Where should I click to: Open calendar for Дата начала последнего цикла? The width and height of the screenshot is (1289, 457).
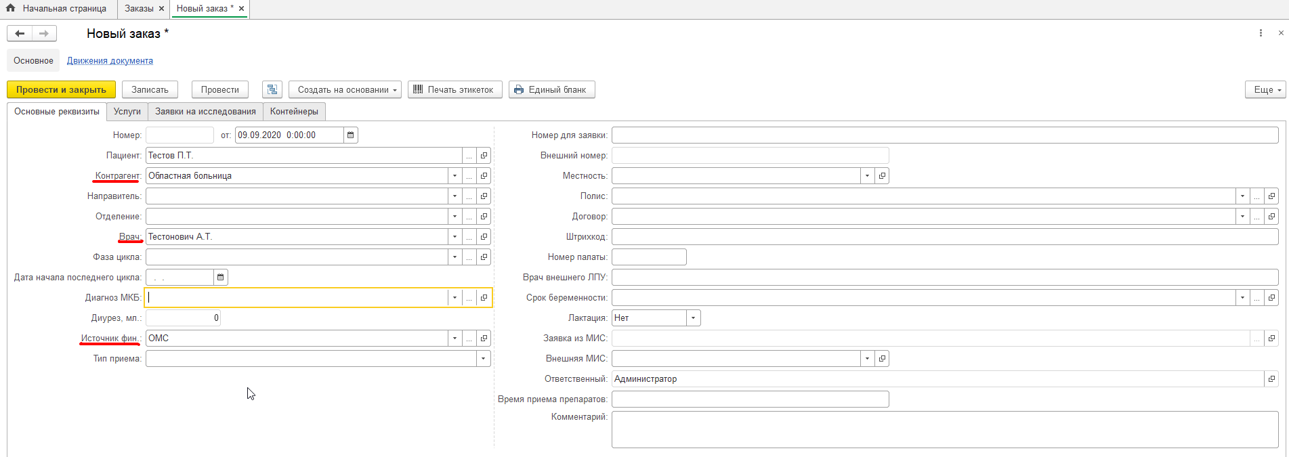pyautogui.click(x=220, y=278)
